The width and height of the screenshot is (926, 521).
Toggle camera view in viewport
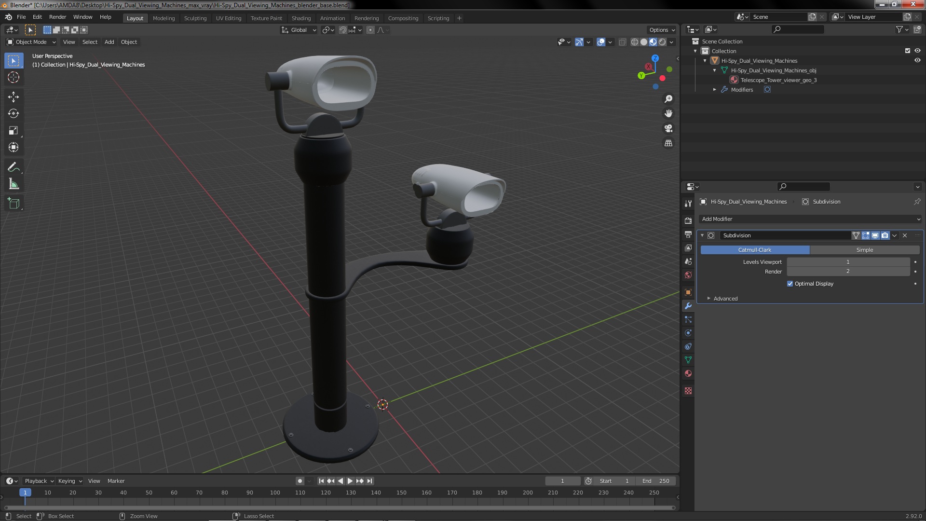point(668,128)
